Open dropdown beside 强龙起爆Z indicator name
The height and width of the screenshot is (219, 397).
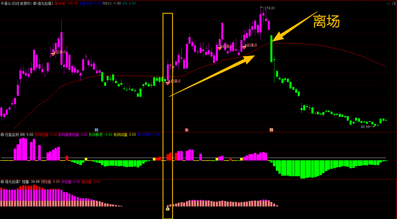(x=35, y=3)
